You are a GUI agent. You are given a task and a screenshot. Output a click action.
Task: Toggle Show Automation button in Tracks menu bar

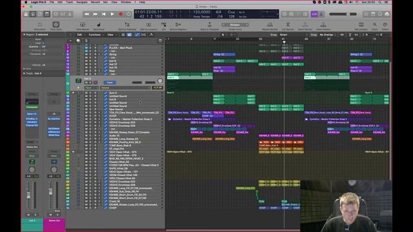coord(137,35)
